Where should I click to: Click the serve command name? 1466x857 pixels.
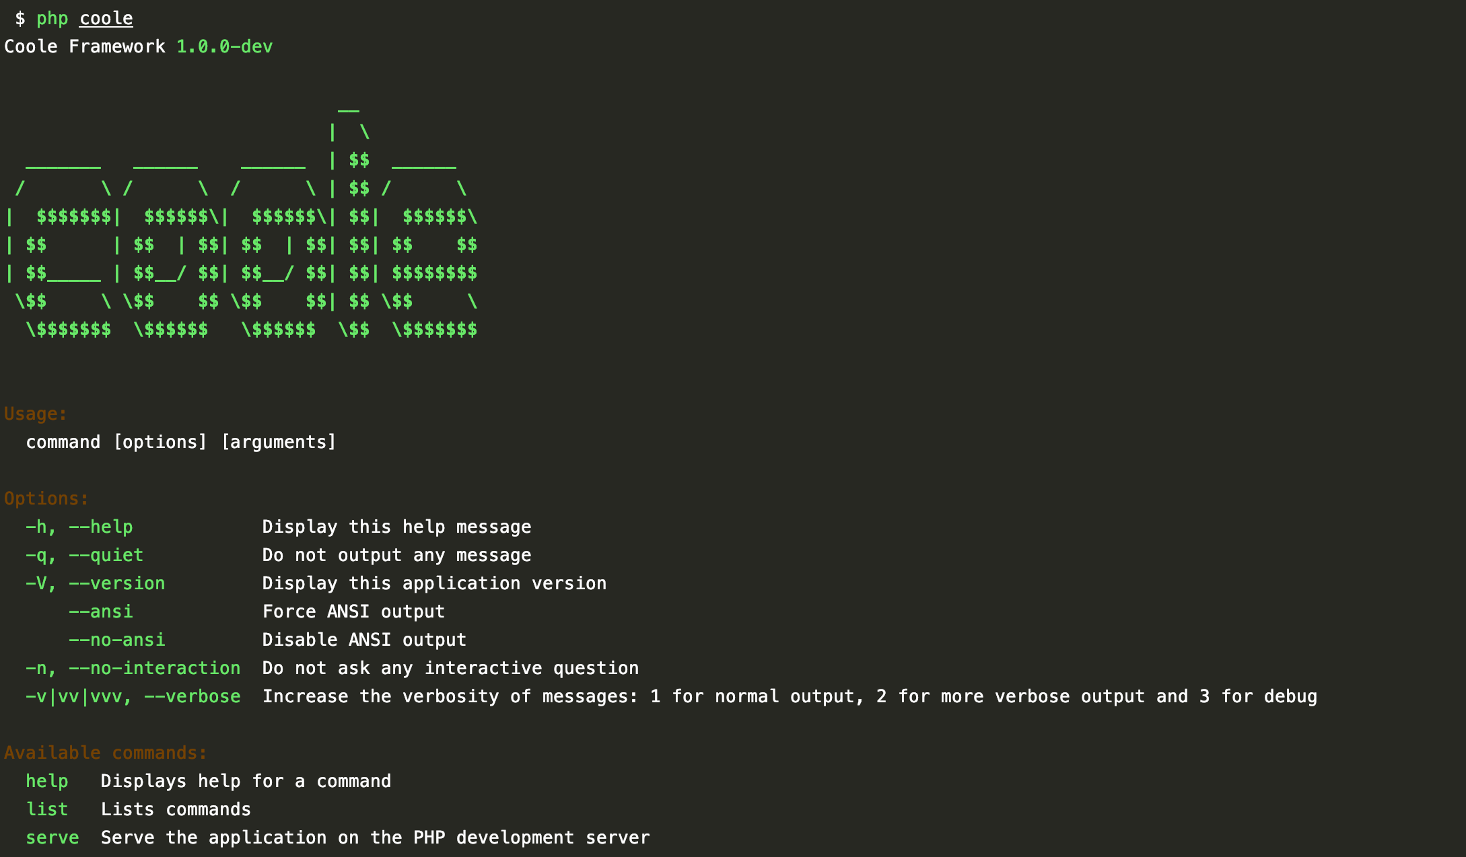52,837
